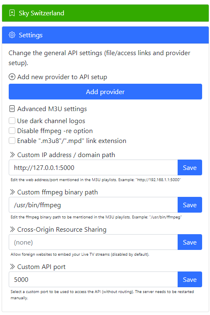
Task: Click the bookmark icon beside Sky Switzerland
Action: (12, 13)
